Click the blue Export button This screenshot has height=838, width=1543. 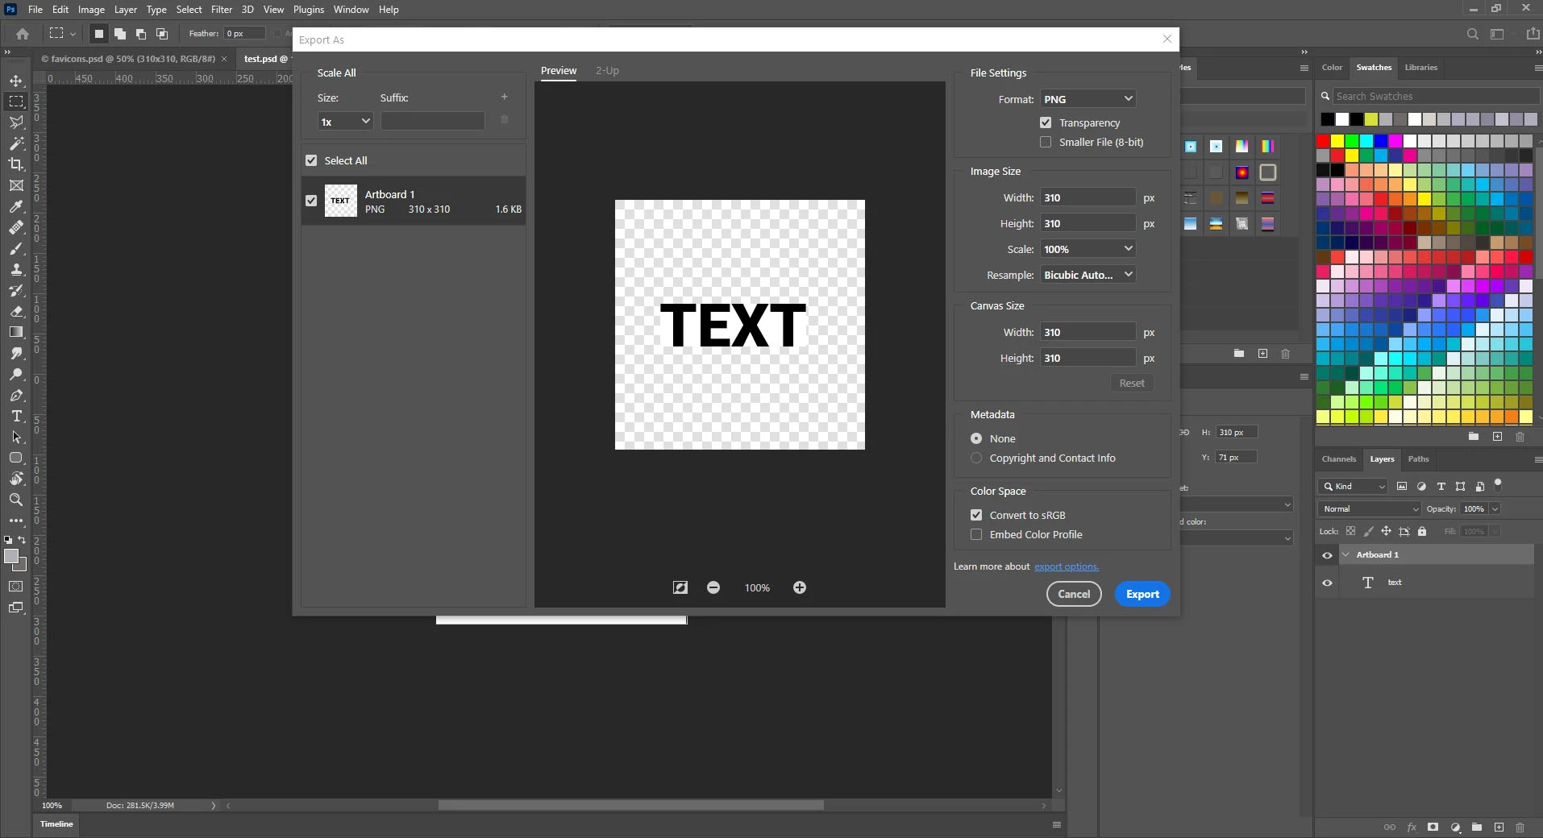coord(1142,594)
